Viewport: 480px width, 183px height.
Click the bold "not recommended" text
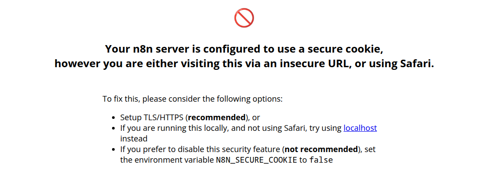coord(321,149)
